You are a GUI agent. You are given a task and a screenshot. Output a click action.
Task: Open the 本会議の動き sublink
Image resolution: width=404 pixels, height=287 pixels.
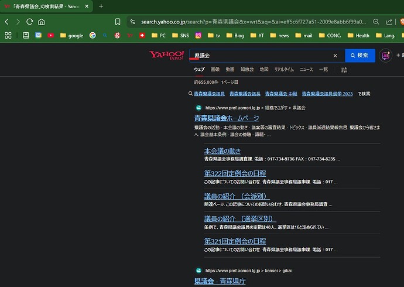click(x=222, y=151)
